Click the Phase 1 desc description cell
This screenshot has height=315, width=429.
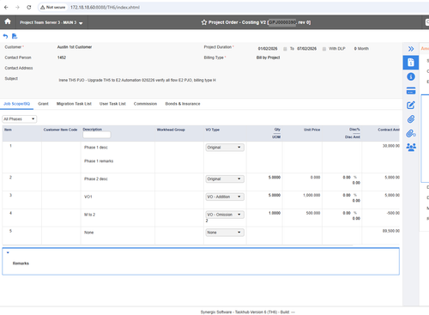tap(96, 148)
